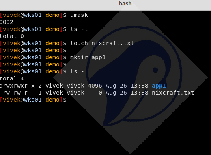Viewport: 211px width, 155px height.
Task: Click the last empty prompt line
Action: point(33,100)
